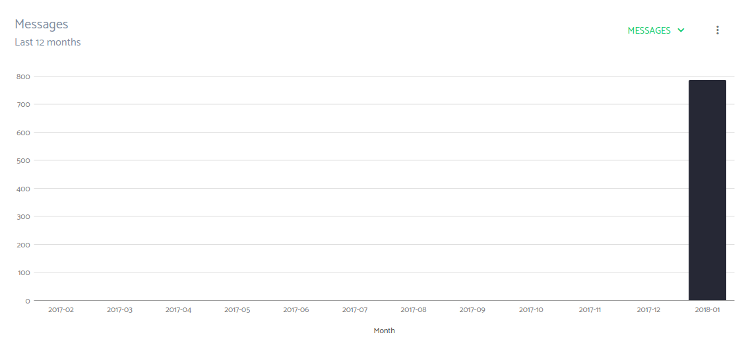Select the 2017-12 axis label
The width and height of the screenshot is (748, 351).
(648, 309)
